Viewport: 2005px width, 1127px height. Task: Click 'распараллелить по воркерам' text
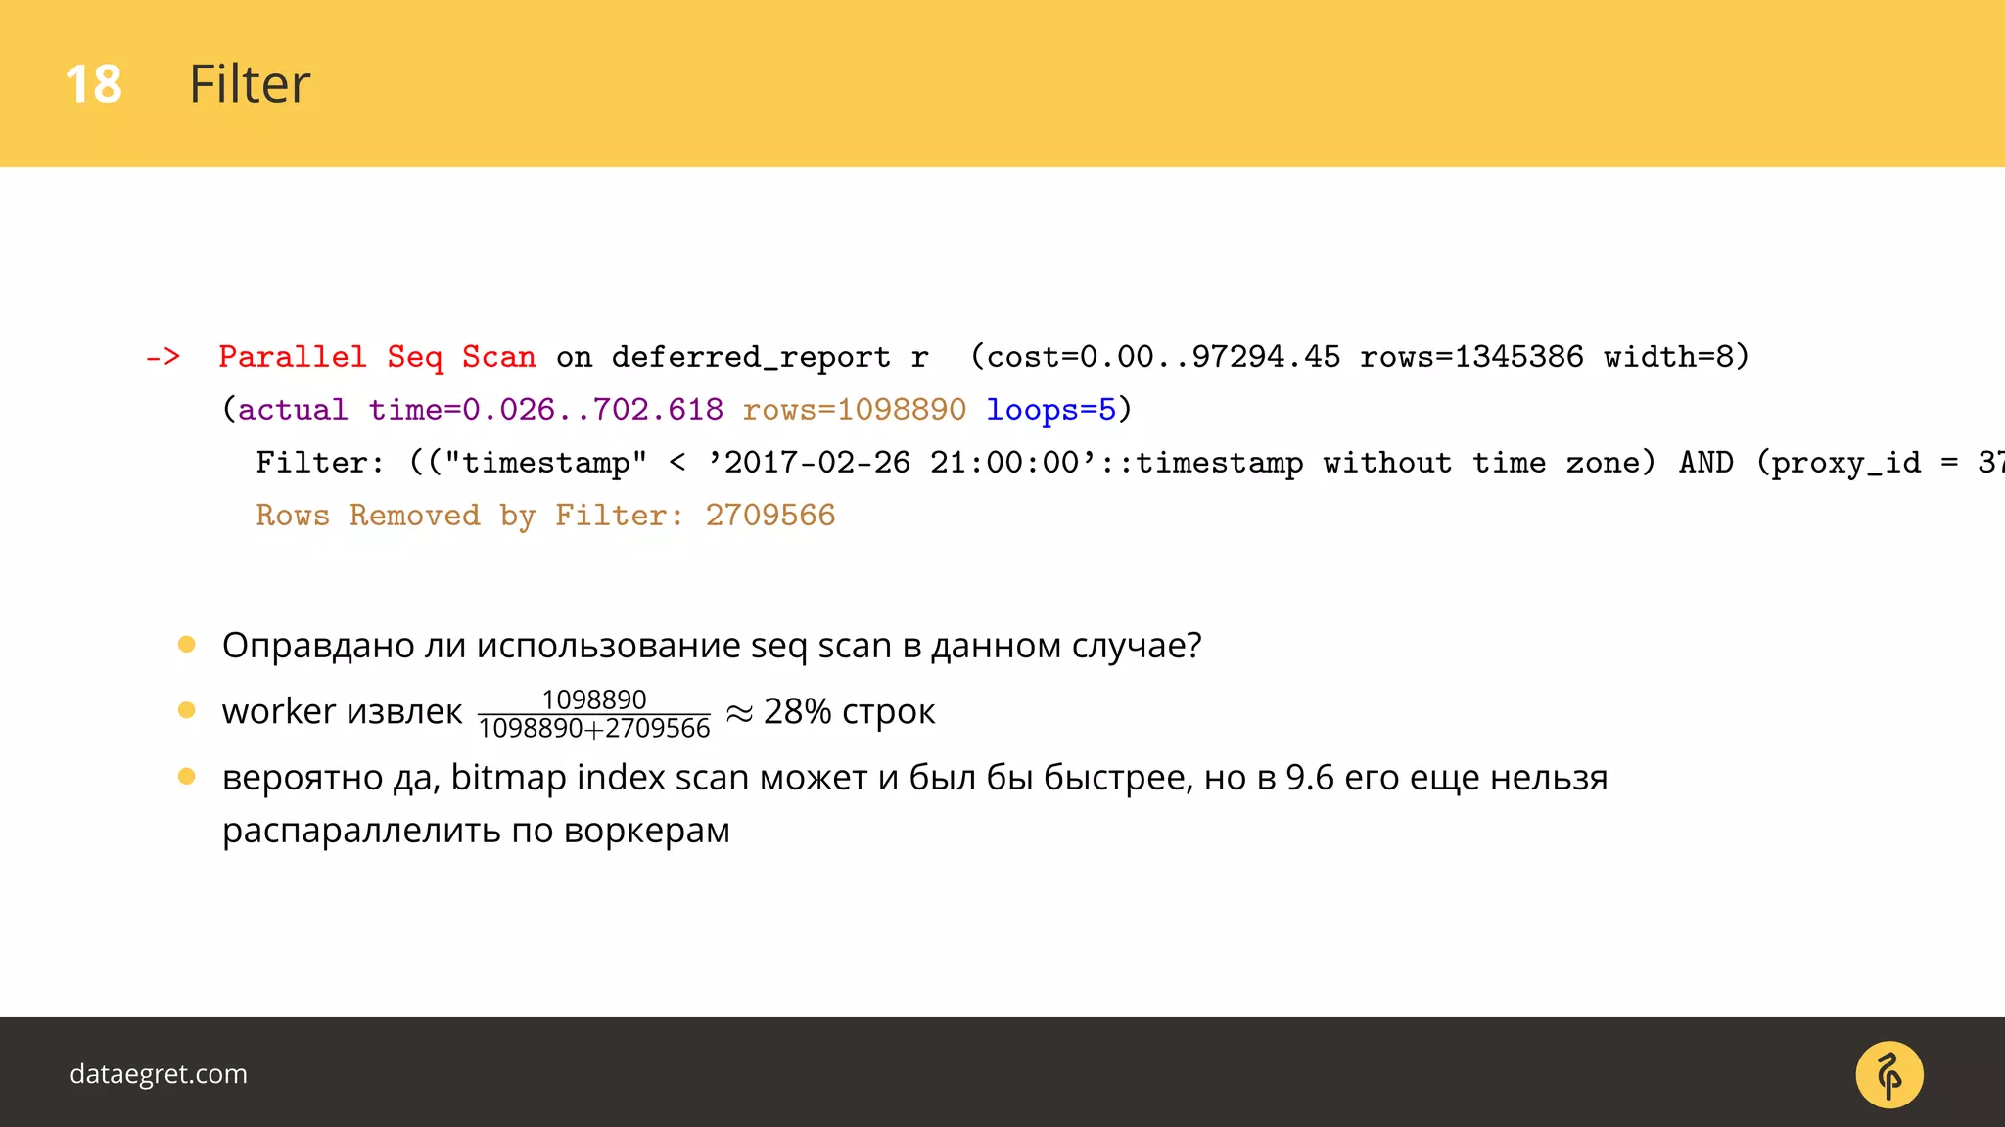477,832
